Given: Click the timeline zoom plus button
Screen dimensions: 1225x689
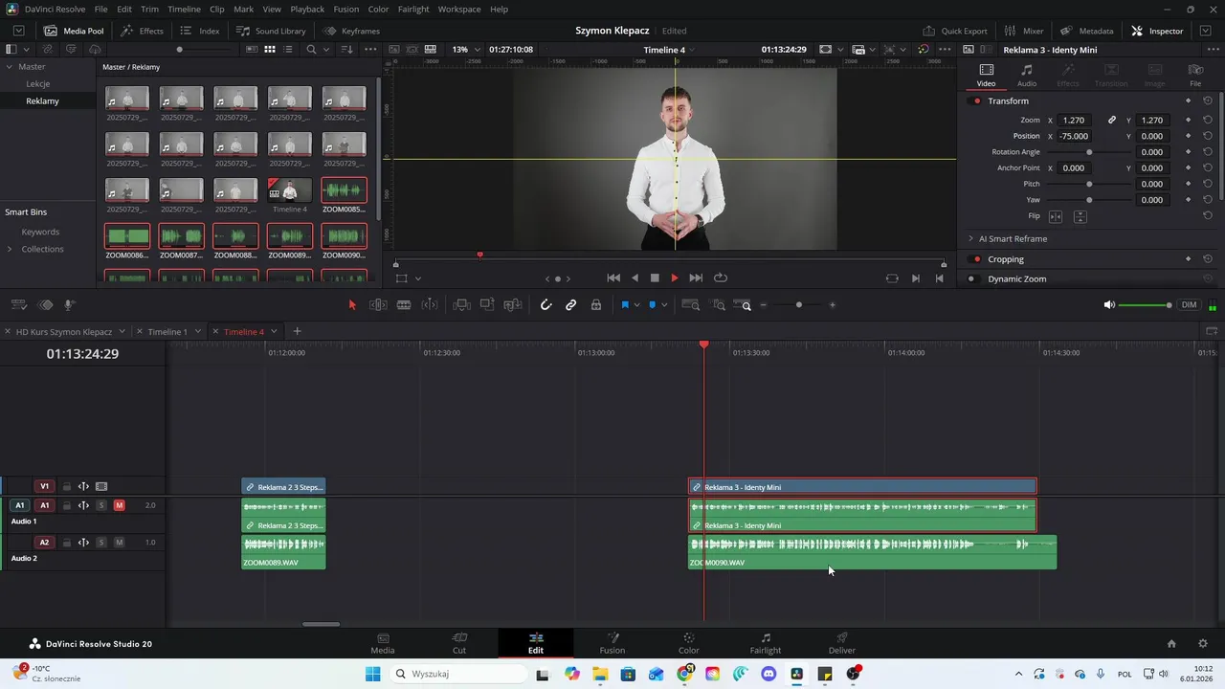Looking at the screenshot, I should [833, 305].
